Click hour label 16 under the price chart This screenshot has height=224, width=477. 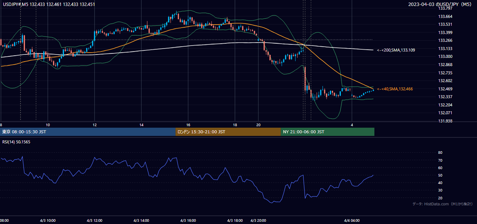(188, 125)
